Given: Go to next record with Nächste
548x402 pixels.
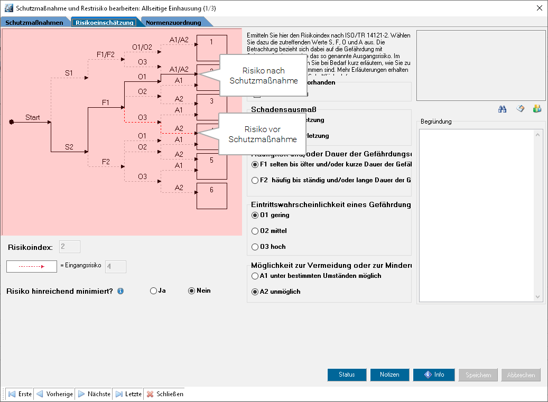Looking at the screenshot, I should [94, 394].
